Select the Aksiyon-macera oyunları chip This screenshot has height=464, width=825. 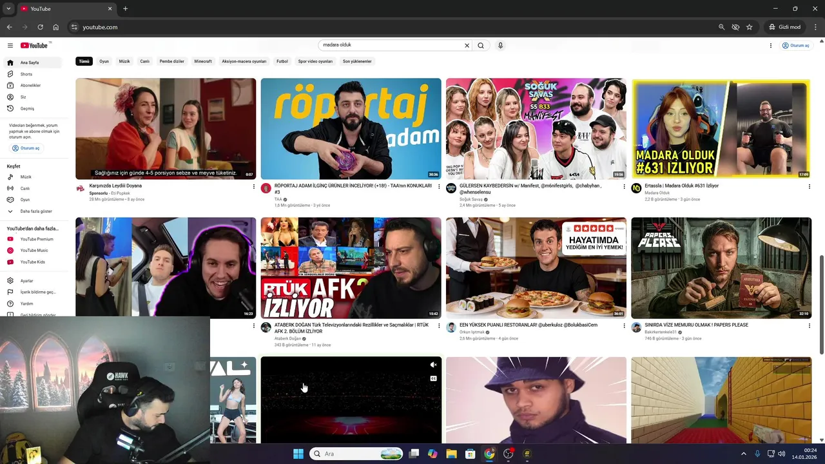tap(244, 61)
